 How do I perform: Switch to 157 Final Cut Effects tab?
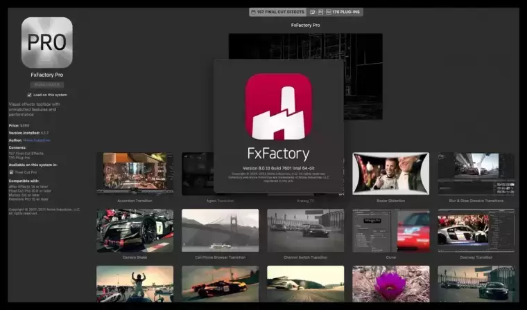pyautogui.click(x=277, y=12)
